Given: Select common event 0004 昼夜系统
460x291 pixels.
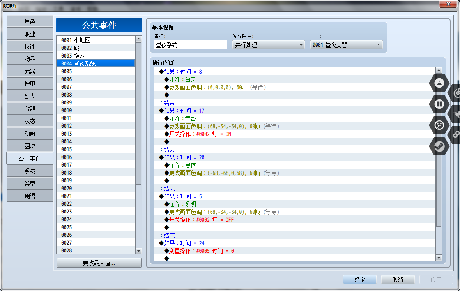Looking at the screenshot, I should (96, 63).
